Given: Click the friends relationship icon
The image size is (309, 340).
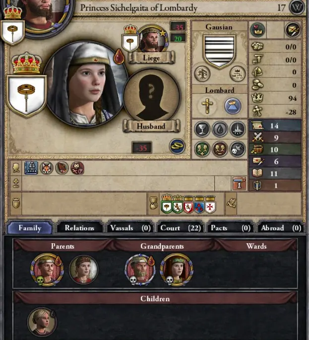Looking at the screenshot, I should tap(202, 149).
